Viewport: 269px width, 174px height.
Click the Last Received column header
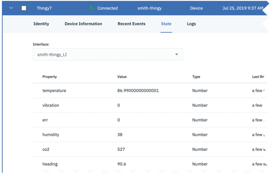258,77
